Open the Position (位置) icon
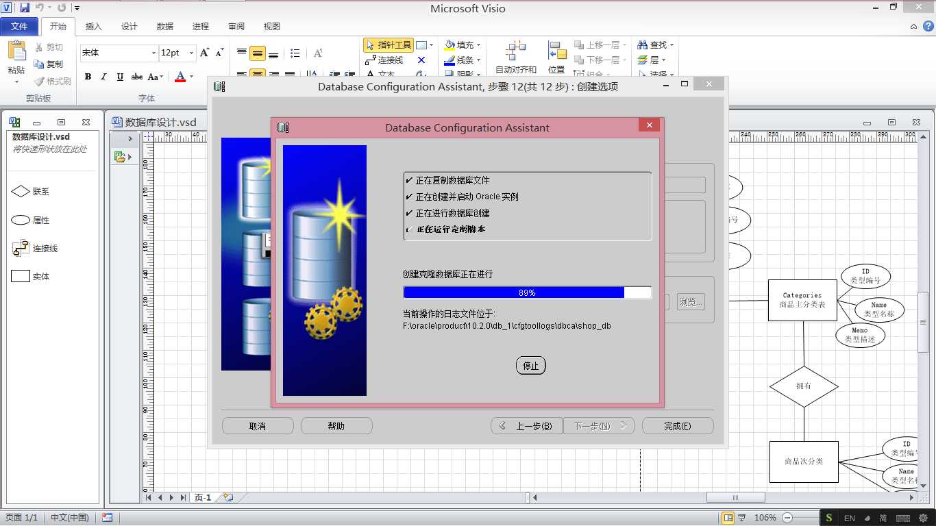This screenshot has width=936, height=526. pyautogui.click(x=557, y=51)
